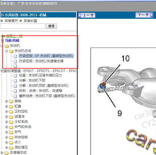This screenshot has width=156, height=155.
Task: Expand the 涡轮增压 folder
Action: [6, 148]
